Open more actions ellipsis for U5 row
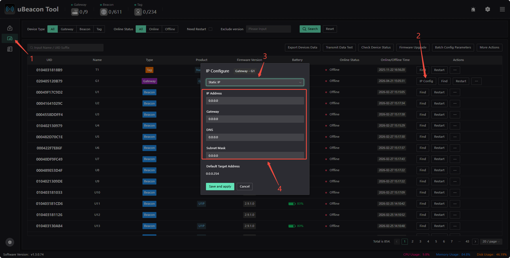Screen dimensions: 510x258 click(455, 137)
